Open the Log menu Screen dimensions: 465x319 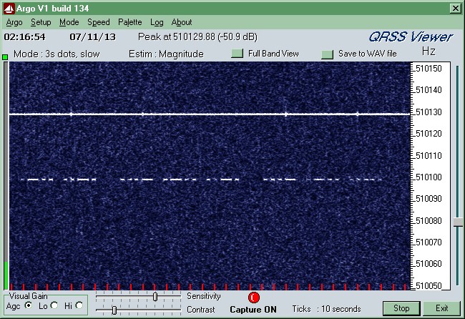157,22
